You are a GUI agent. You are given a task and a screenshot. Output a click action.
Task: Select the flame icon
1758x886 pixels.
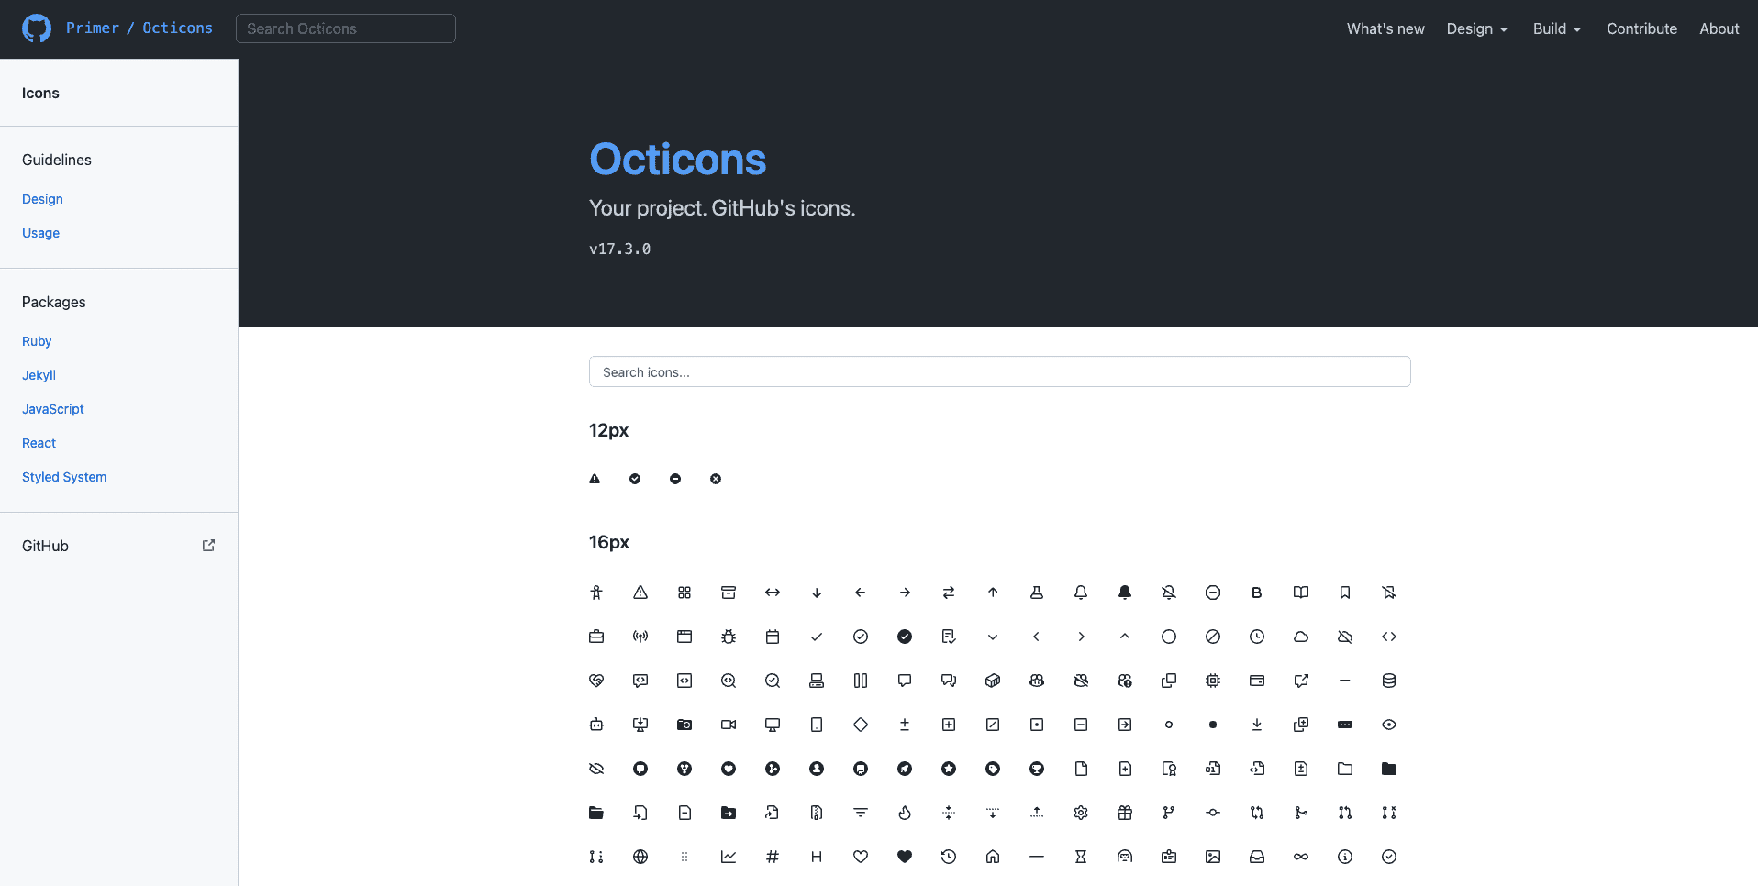tap(905, 813)
